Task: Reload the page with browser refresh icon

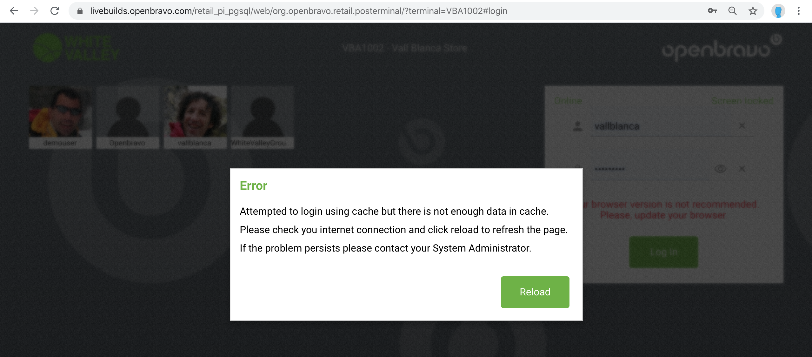Action: 55,11
